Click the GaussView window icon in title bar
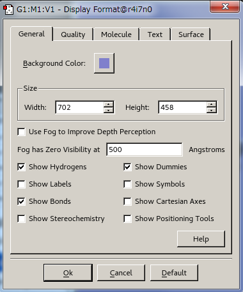Image resolution: width=243 pixels, height=292 pixels. click(8, 10)
